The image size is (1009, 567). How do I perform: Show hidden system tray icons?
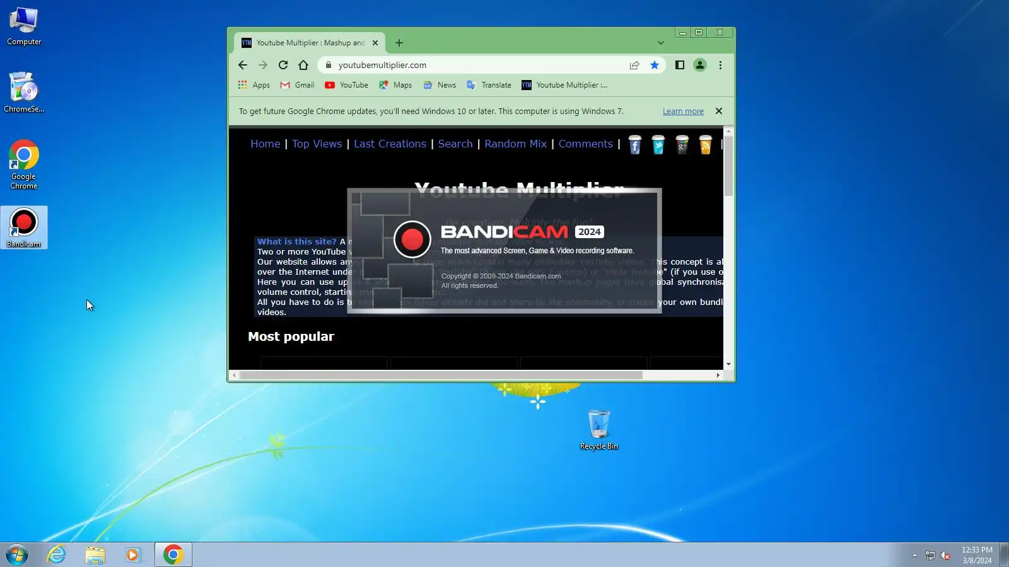[914, 555]
